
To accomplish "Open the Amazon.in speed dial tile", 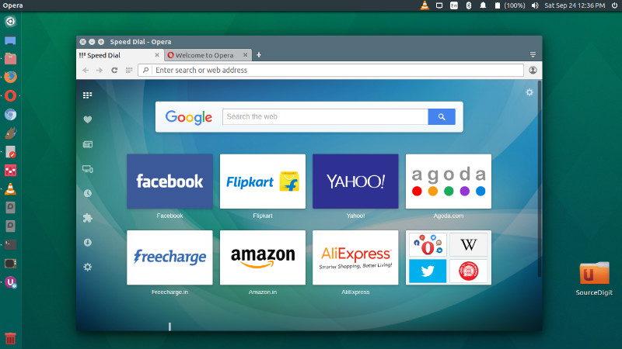I will [263, 257].
